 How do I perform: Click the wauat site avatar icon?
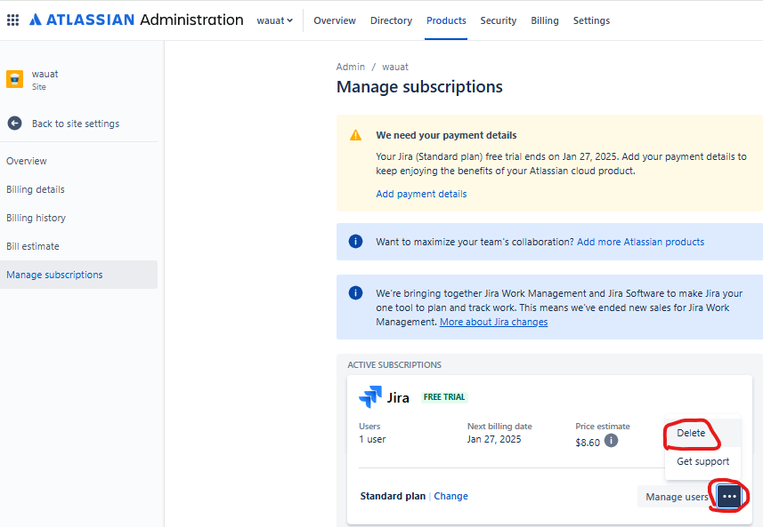tap(14, 79)
